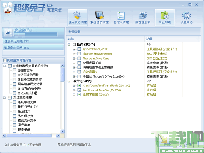Open 清理注册表 toolbar icon
The width and height of the screenshot is (204, 153).
143,18
